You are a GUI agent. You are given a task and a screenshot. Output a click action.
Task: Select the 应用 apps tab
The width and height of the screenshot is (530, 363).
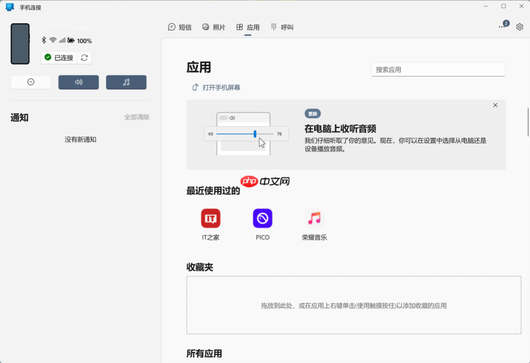click(248, 28)
